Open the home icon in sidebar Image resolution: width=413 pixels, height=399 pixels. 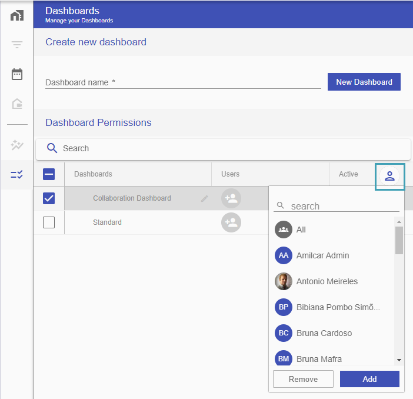click(17, 15)
